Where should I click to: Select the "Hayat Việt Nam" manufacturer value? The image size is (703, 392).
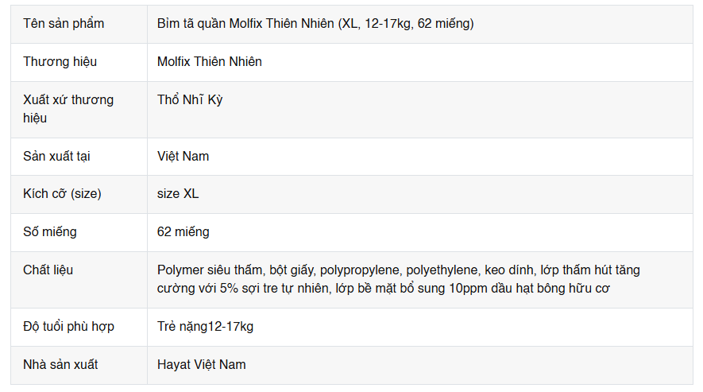(x=202, y=365)
